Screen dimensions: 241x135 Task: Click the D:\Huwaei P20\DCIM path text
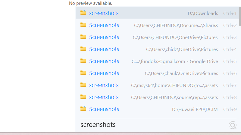coord(195,109)
